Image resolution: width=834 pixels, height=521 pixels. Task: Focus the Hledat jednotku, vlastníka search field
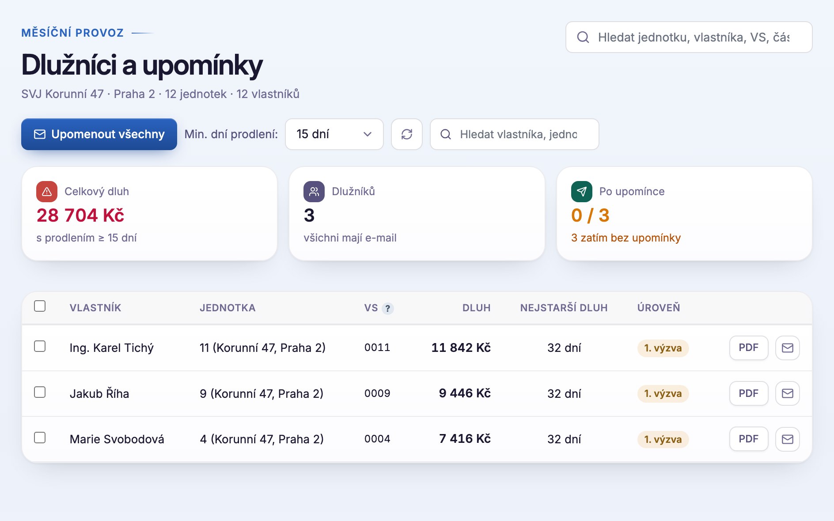[x=689, y=37]
